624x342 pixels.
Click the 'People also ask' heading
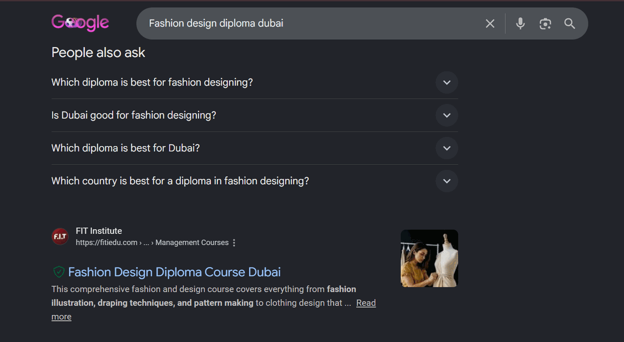[98, 53]
